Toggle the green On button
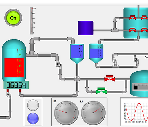 click(x=13, y=18)
